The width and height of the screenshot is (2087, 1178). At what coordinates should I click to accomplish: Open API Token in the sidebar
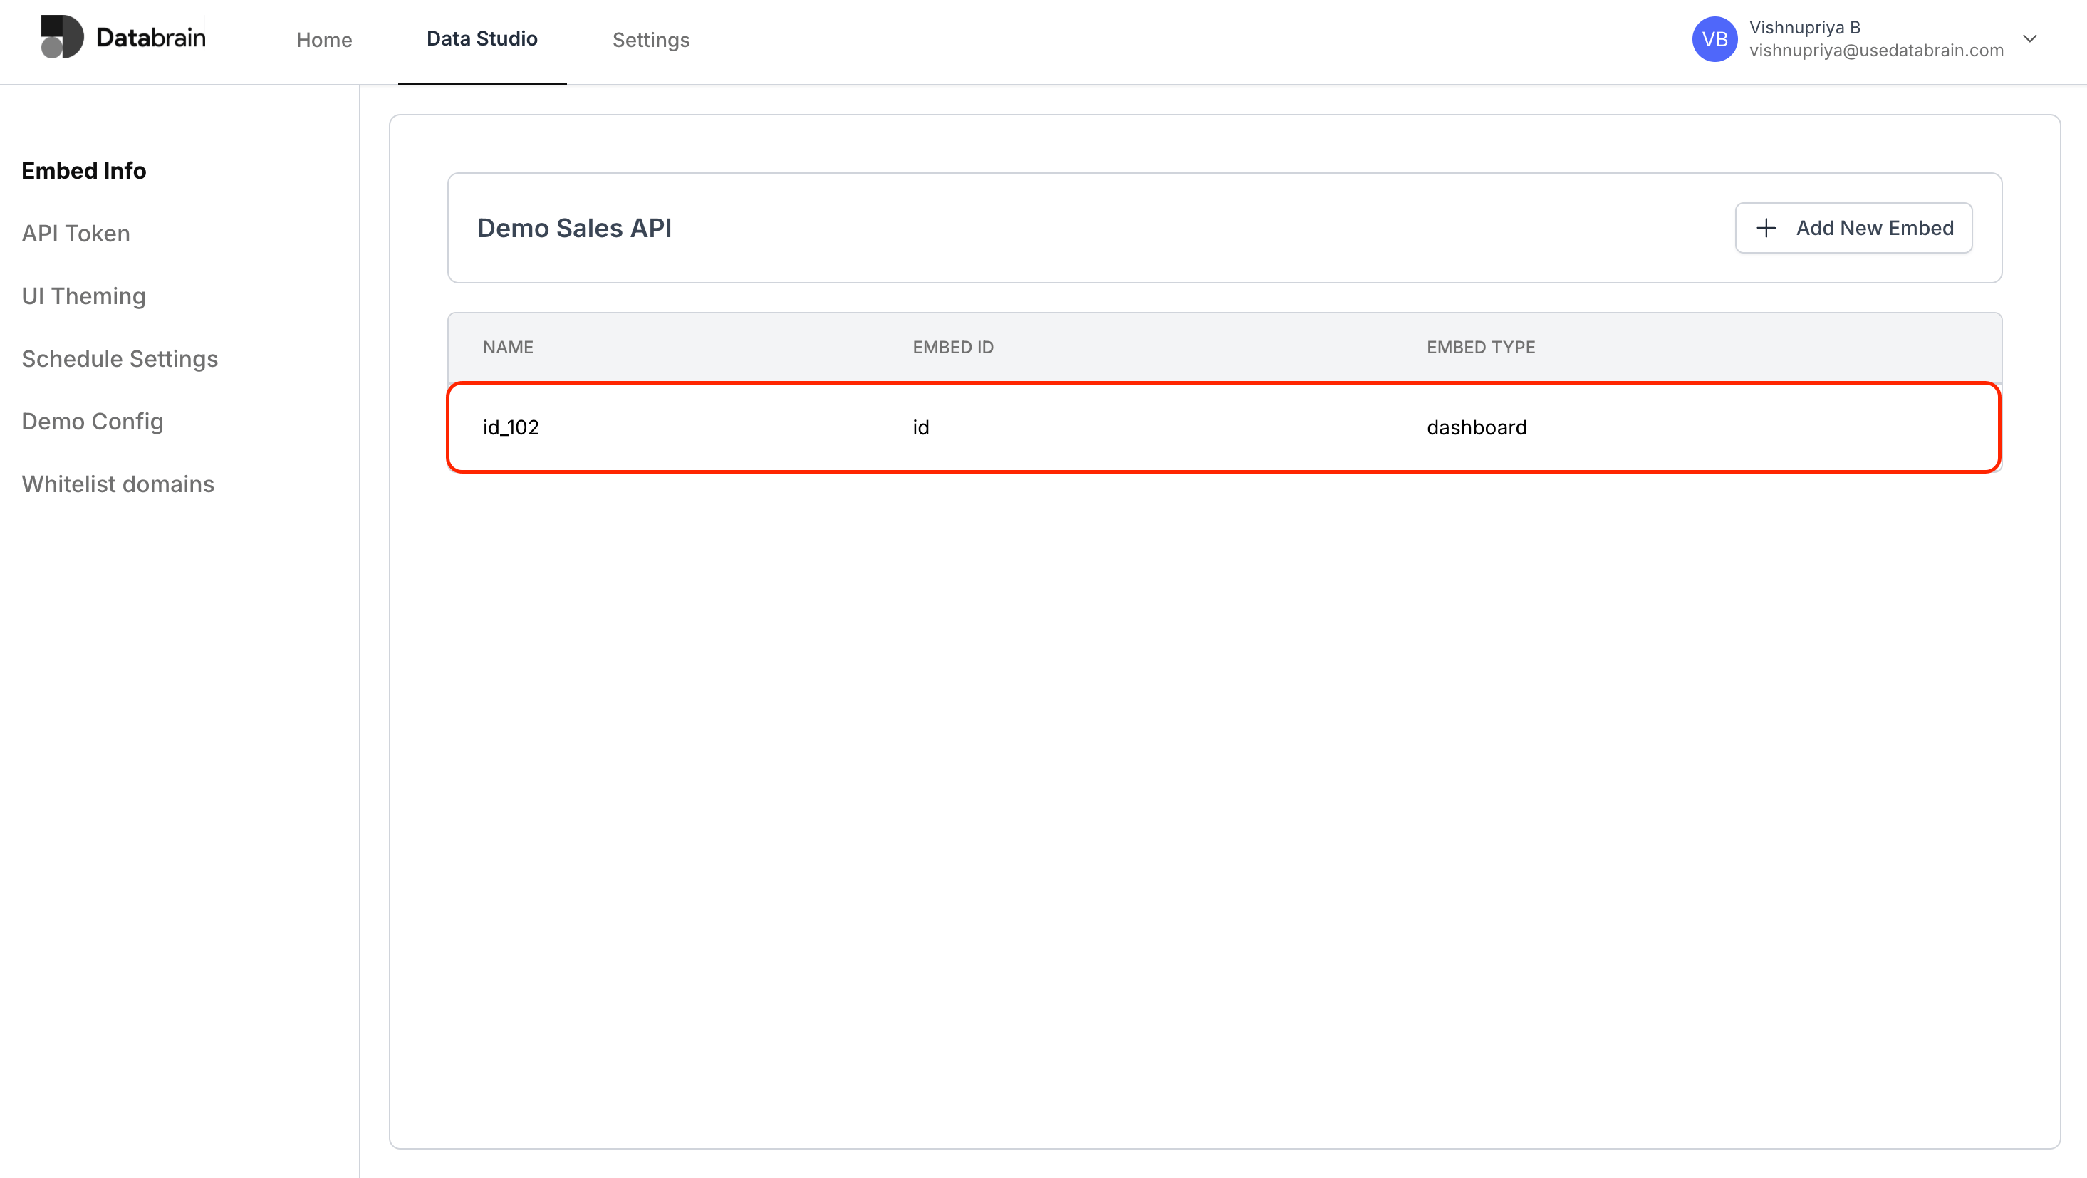(x=76, y=234)
